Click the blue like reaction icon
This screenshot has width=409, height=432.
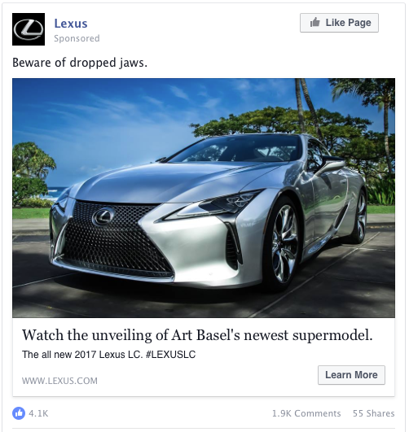pos(19,413)
